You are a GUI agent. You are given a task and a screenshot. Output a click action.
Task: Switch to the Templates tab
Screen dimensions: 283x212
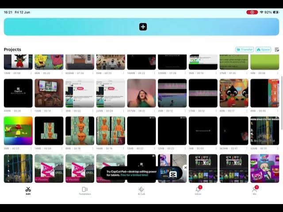[x=84, y=191]
